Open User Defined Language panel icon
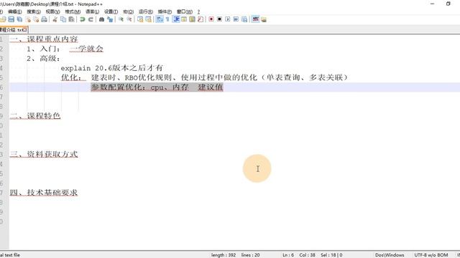This screenshot has height=258, width=460. click(x=184, y=19)
